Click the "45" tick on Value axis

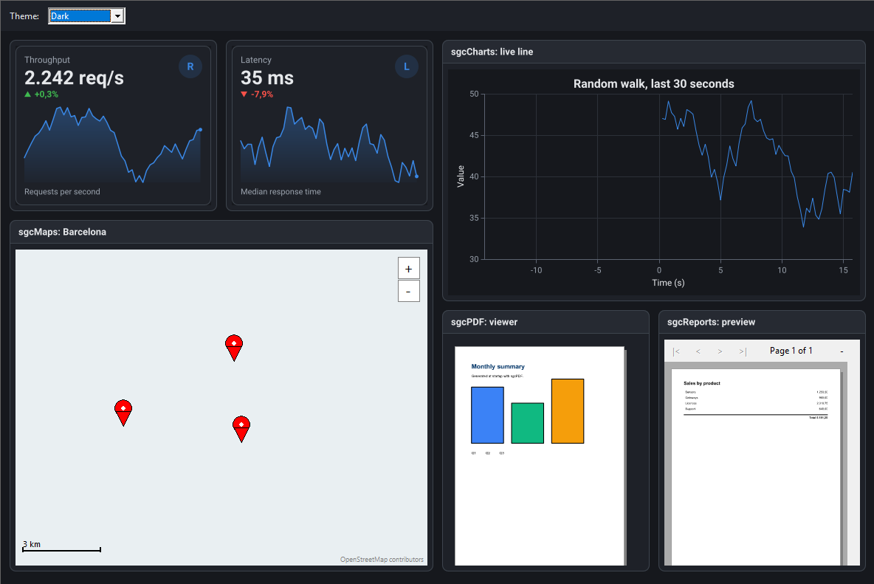(474, 135)
